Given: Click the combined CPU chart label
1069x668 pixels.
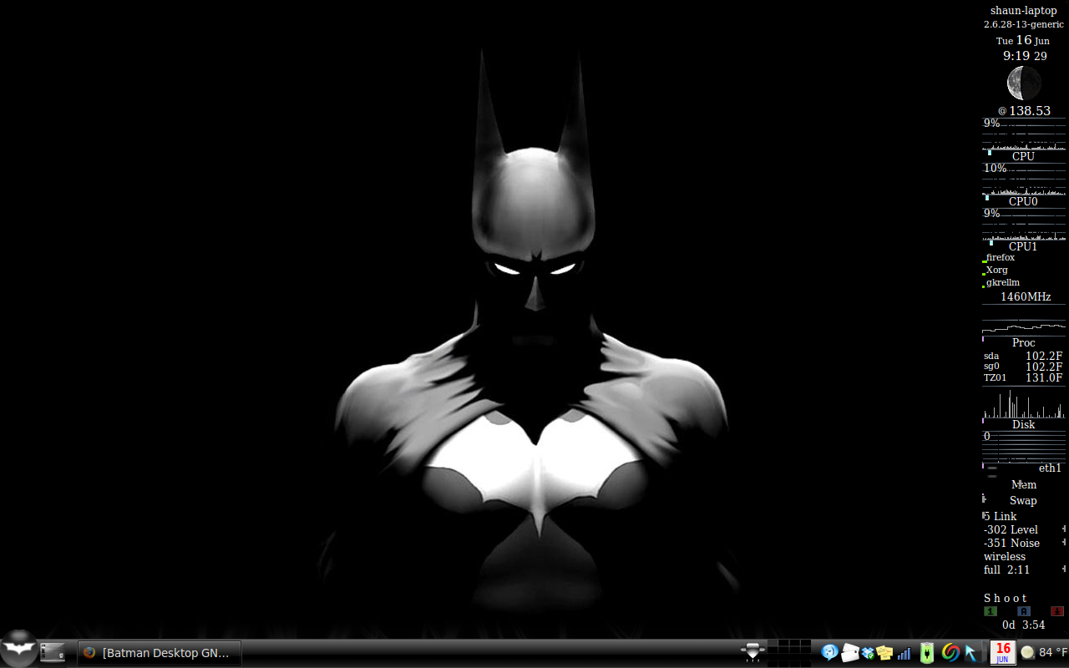Looking at the screenshot, I should click(x=1023, y=156).
